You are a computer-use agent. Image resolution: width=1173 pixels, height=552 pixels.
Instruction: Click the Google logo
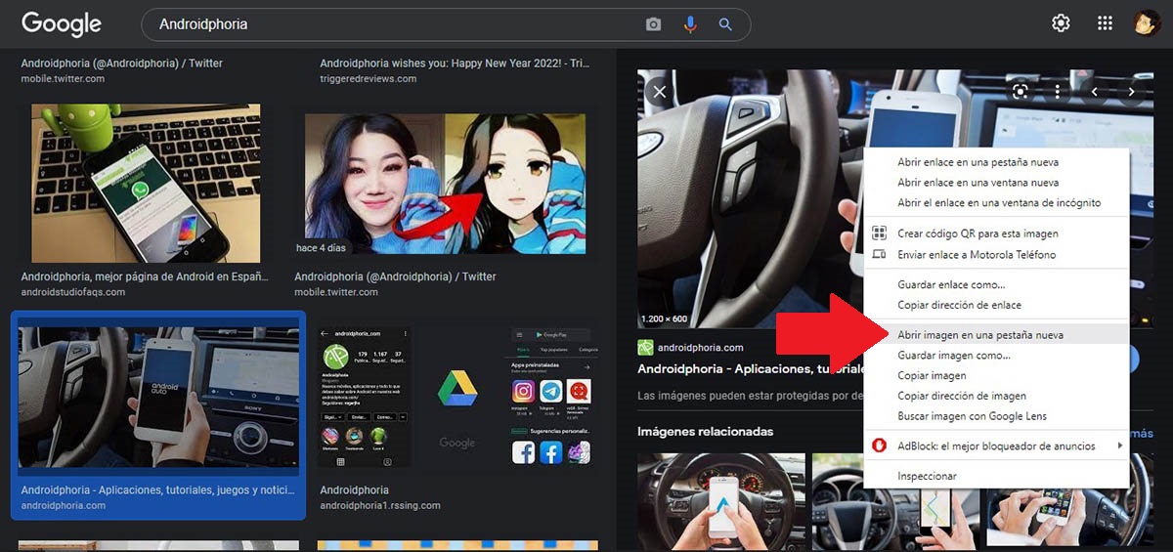[x=62, y=24]
